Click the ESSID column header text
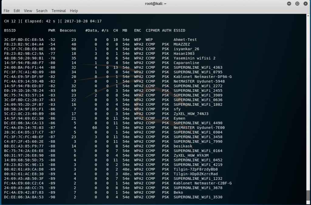 point(179,31)
